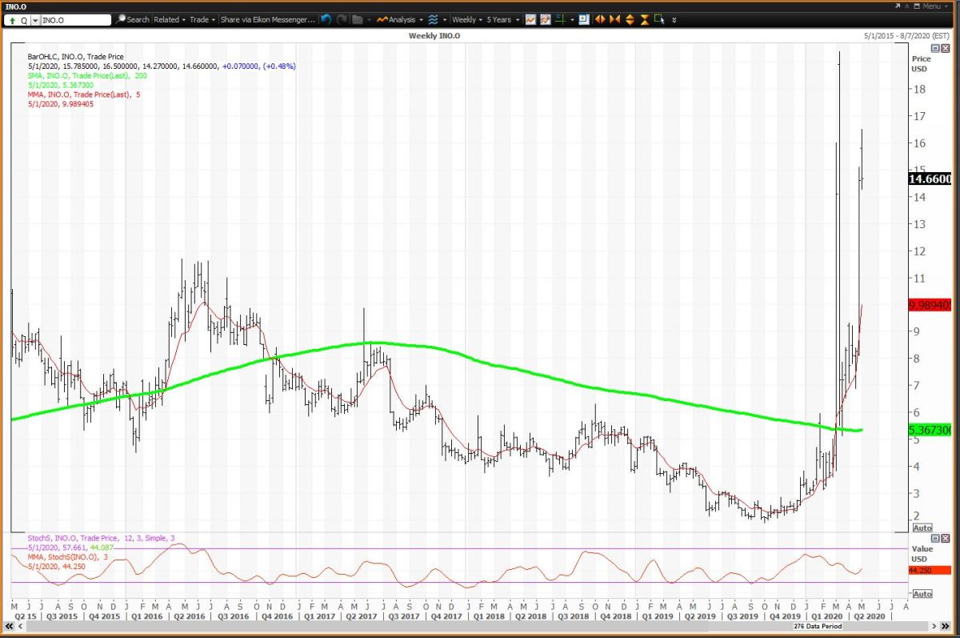
Task: Open the 5 Years range dropdown
Action: [x=502, y=19]
